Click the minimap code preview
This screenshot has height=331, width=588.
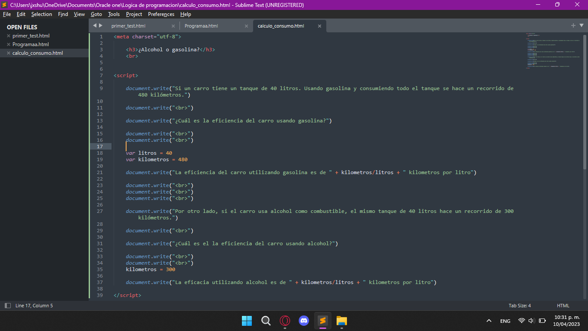[x=553, y=50]
